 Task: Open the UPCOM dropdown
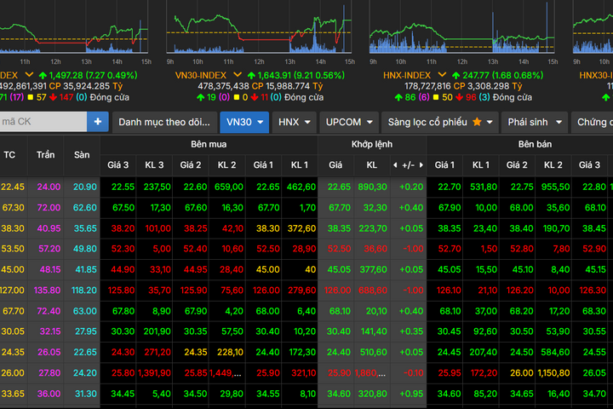click(349, 122)
